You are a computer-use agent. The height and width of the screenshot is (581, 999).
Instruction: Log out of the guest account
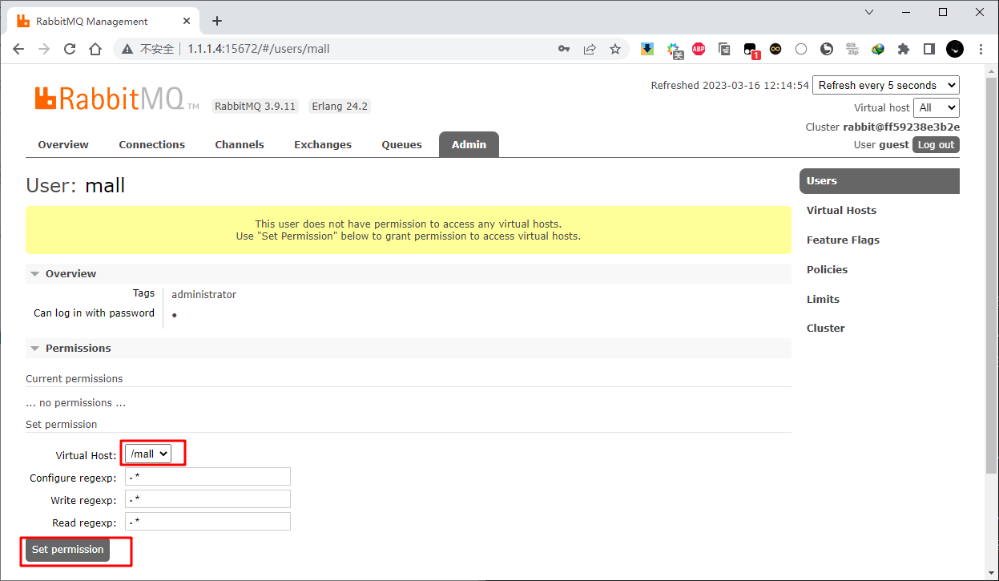click(936, 145)
